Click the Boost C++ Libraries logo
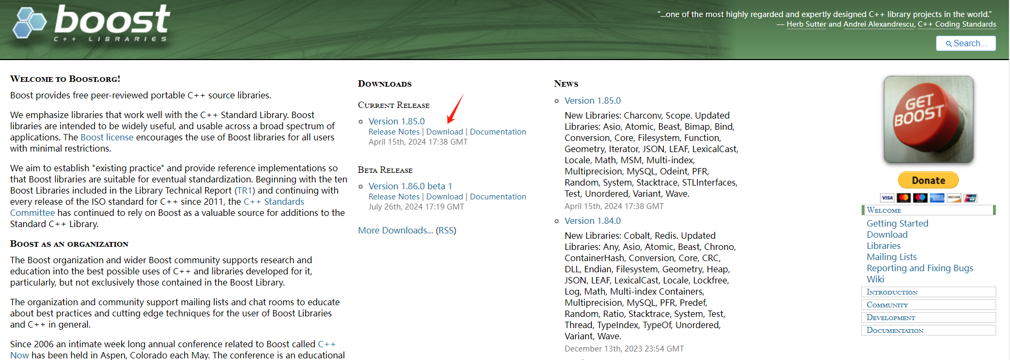This screenshot has height=360, width=1010. tap(91, 23)
